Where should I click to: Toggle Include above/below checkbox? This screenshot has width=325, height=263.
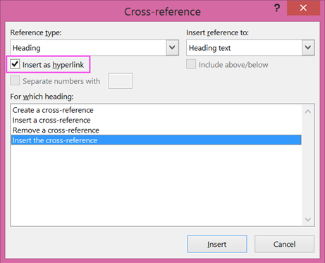pyautogui.click(x=191, y=64)
